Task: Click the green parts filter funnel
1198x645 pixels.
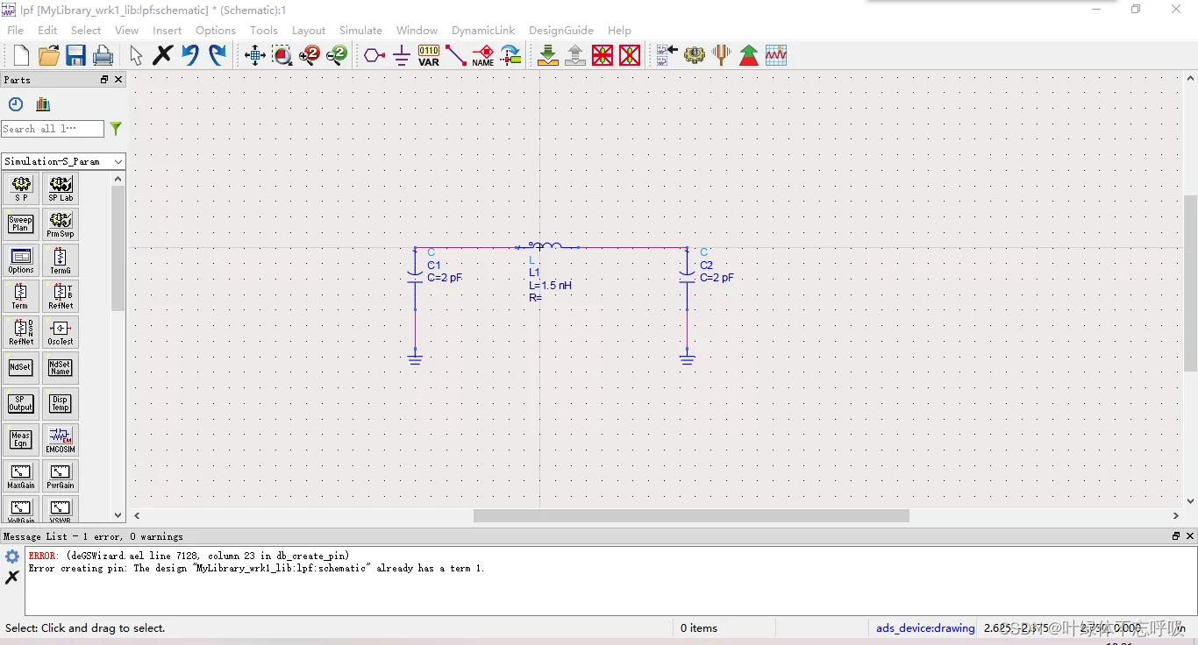Action: coord(116,129)
